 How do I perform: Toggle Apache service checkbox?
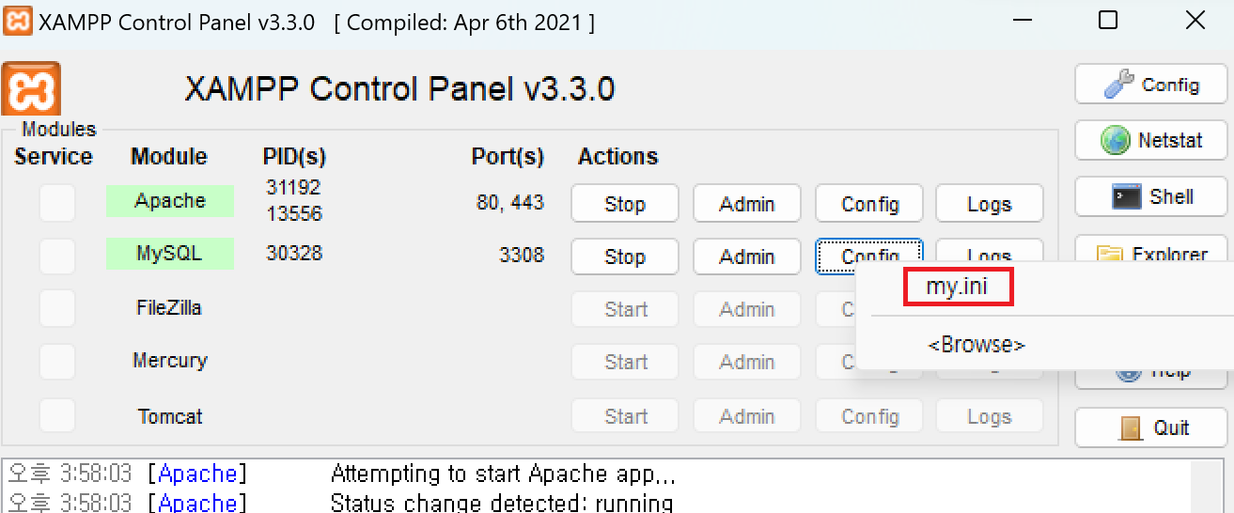point(56,203)
